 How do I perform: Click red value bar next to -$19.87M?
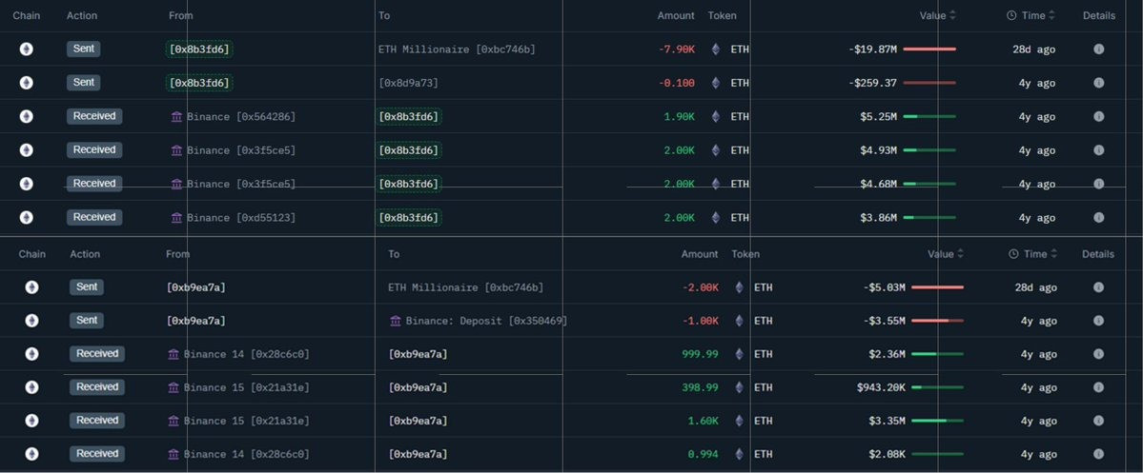[x=929, y=49]
